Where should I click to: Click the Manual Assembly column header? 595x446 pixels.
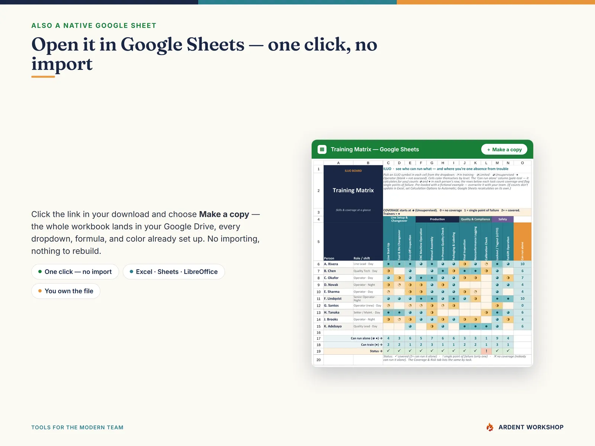[432, 242]
